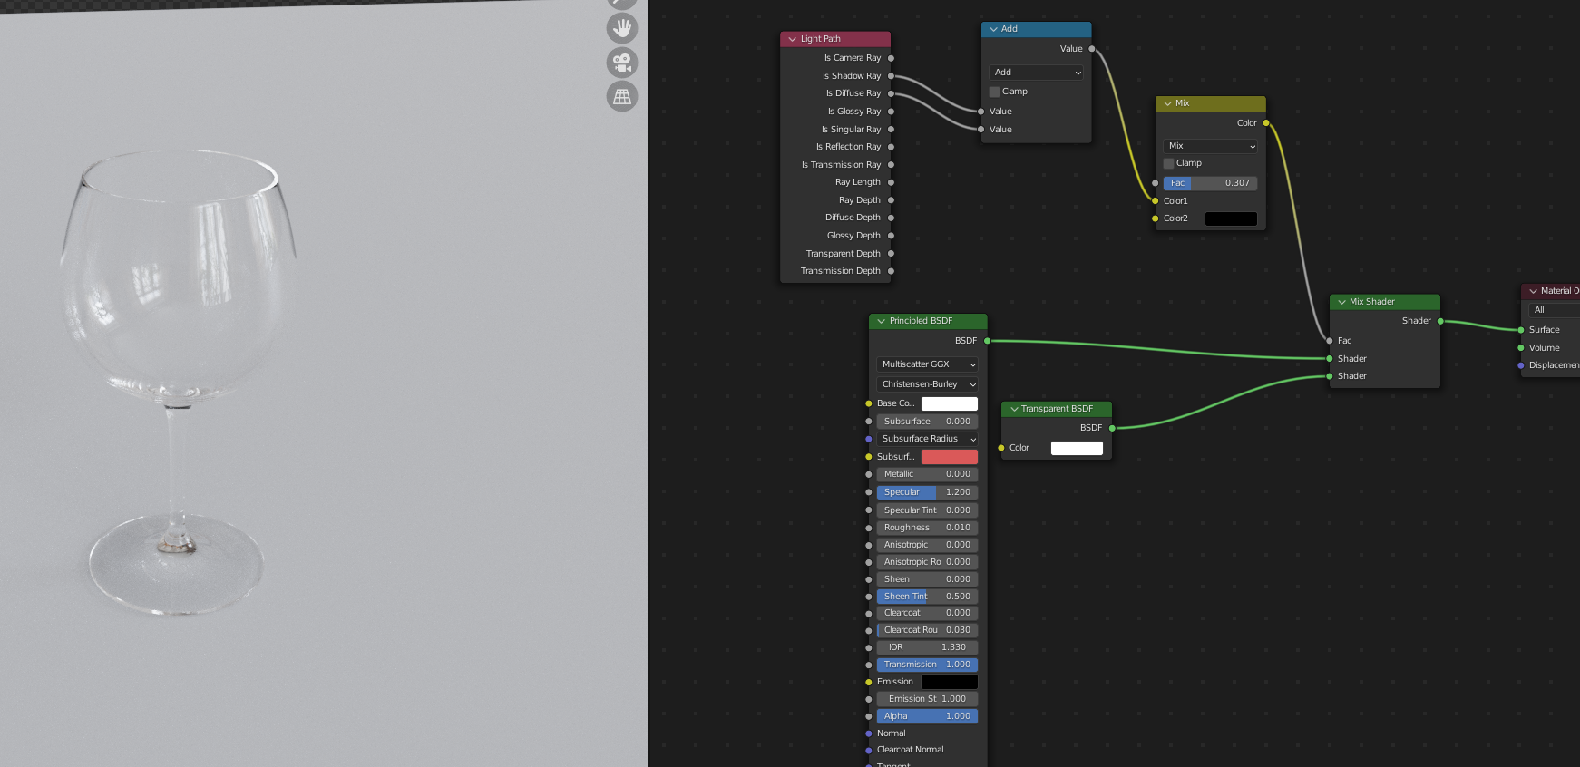Open the Mix blend type dropdown
Image resolution: width=1580 pixels, height=767 pixels.
coord(1210,146)
